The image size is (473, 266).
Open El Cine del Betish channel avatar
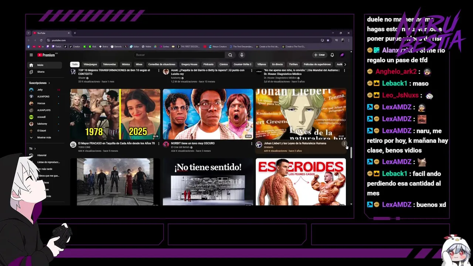(x=166, y=144)
